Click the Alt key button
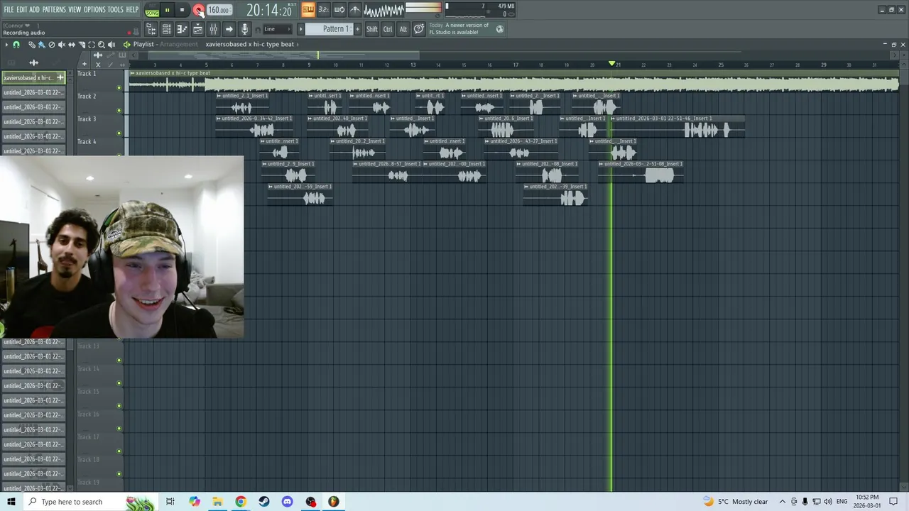 tap(403, 29)
